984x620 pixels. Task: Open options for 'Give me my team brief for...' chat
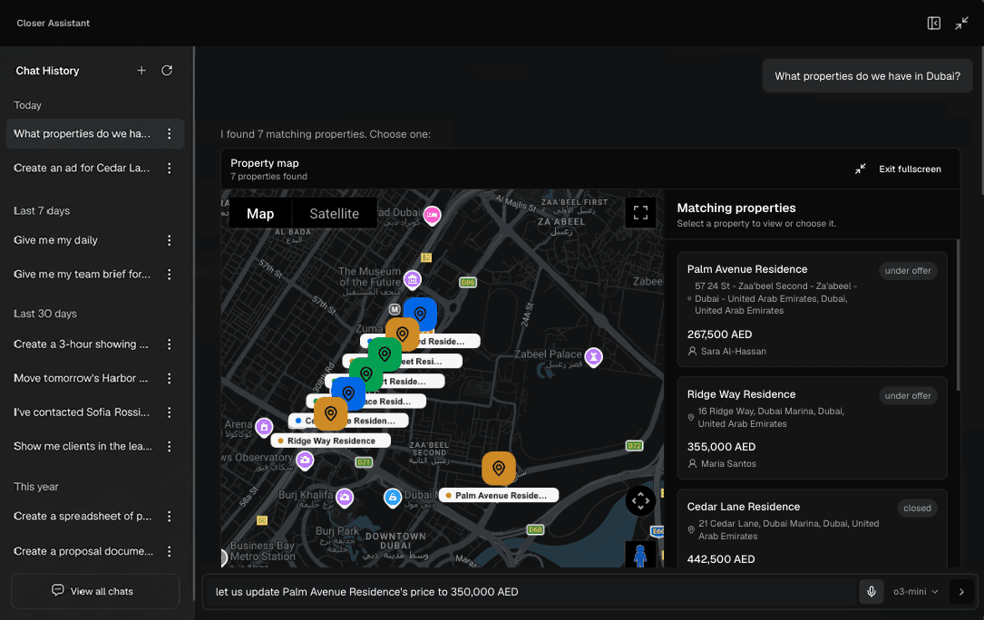(x=170, y=275)
